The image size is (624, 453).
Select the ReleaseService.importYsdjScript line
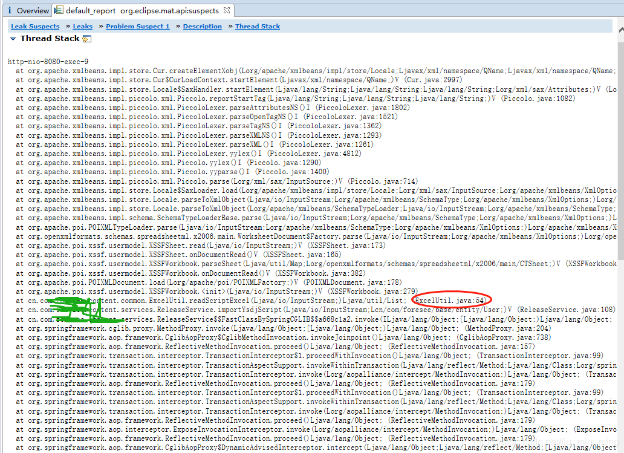pos(316,310)
